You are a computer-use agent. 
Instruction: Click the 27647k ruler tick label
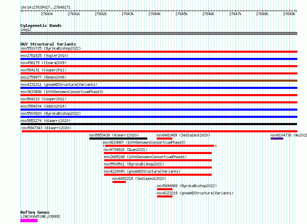pos(235,14)
